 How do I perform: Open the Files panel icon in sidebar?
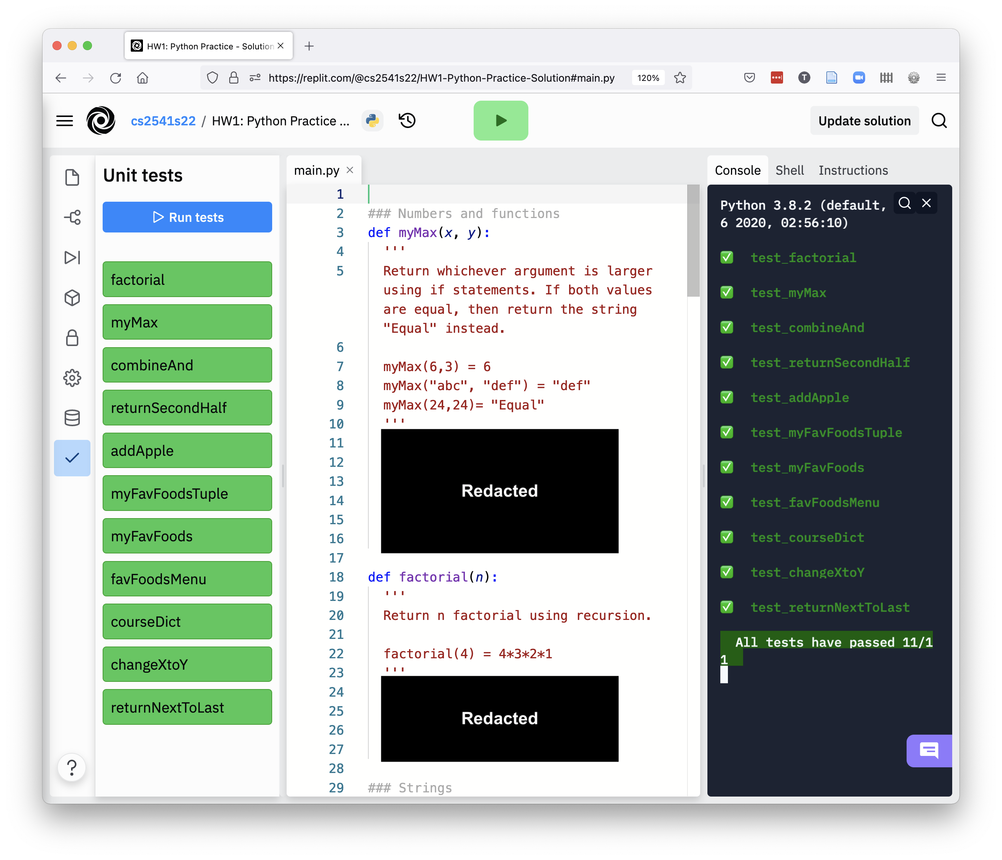click(72, 177)
